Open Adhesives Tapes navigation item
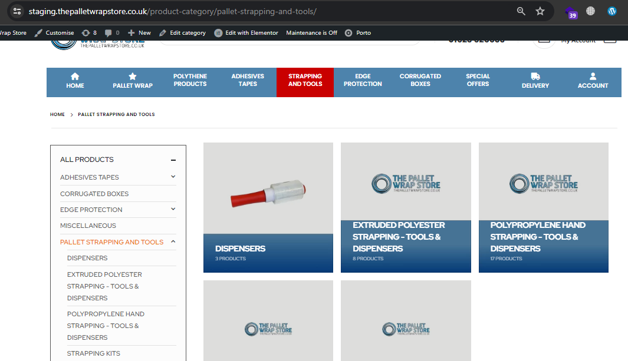The width and height of the screenshot is (628, 361). tap(248, 80)
